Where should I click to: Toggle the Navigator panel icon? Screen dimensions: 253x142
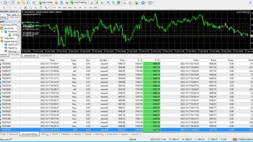pos(24,3)
